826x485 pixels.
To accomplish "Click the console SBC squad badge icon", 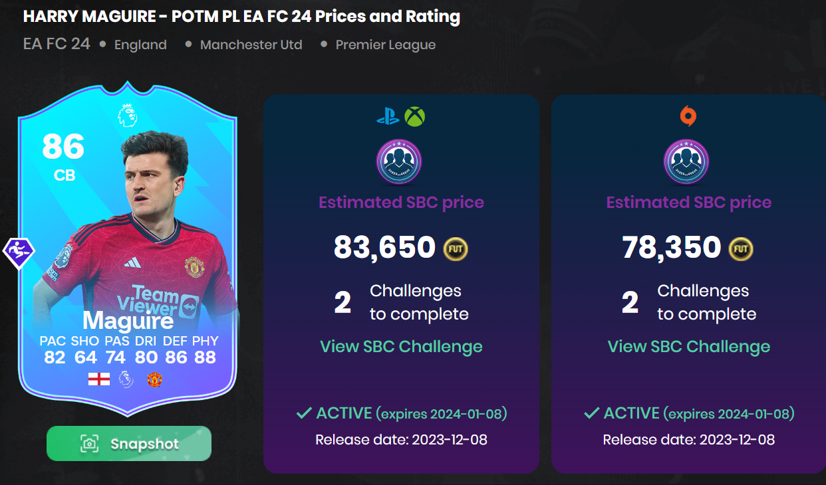I will click(399, 163).
